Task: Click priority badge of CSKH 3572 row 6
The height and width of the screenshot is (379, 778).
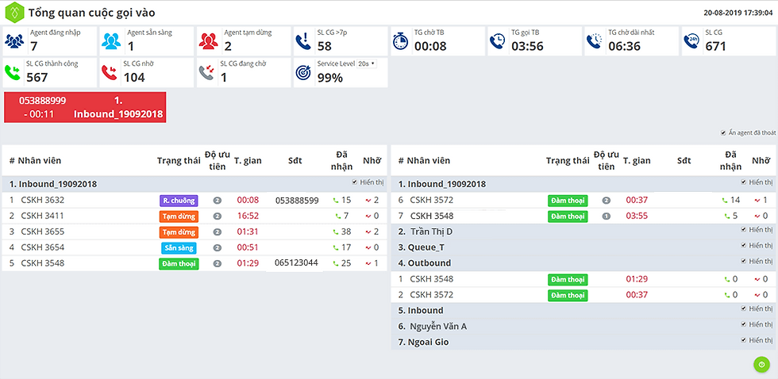Action: click(606, 201)
